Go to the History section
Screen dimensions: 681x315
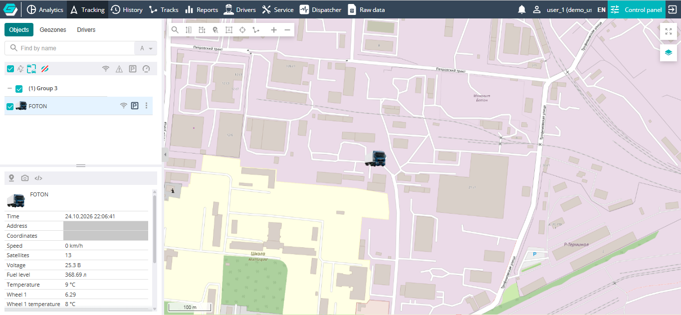(x=127, y=9)
